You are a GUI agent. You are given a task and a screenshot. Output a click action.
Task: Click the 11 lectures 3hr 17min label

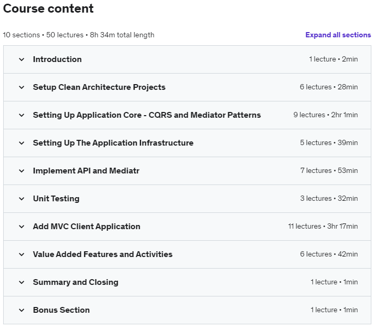pyautogui.click(x=323, y=226)
